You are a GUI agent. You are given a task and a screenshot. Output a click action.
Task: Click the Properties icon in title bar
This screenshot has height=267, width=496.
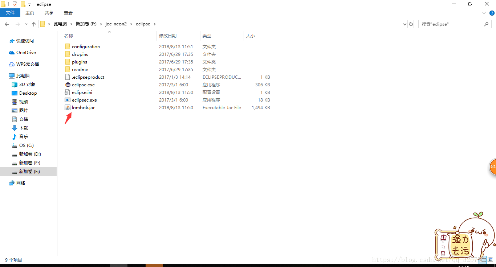pyautogui.click(x=15, y=4)
